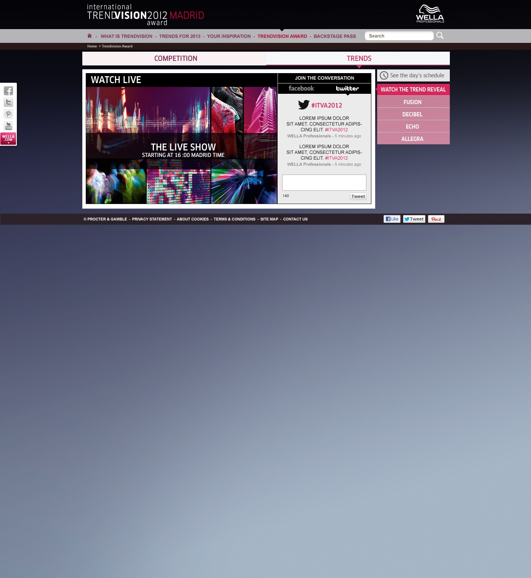Click #ITVA2012 hashtag in the first tweet
Image resolution: width=531 pixels, height=578 pixels.
[337, 130]
